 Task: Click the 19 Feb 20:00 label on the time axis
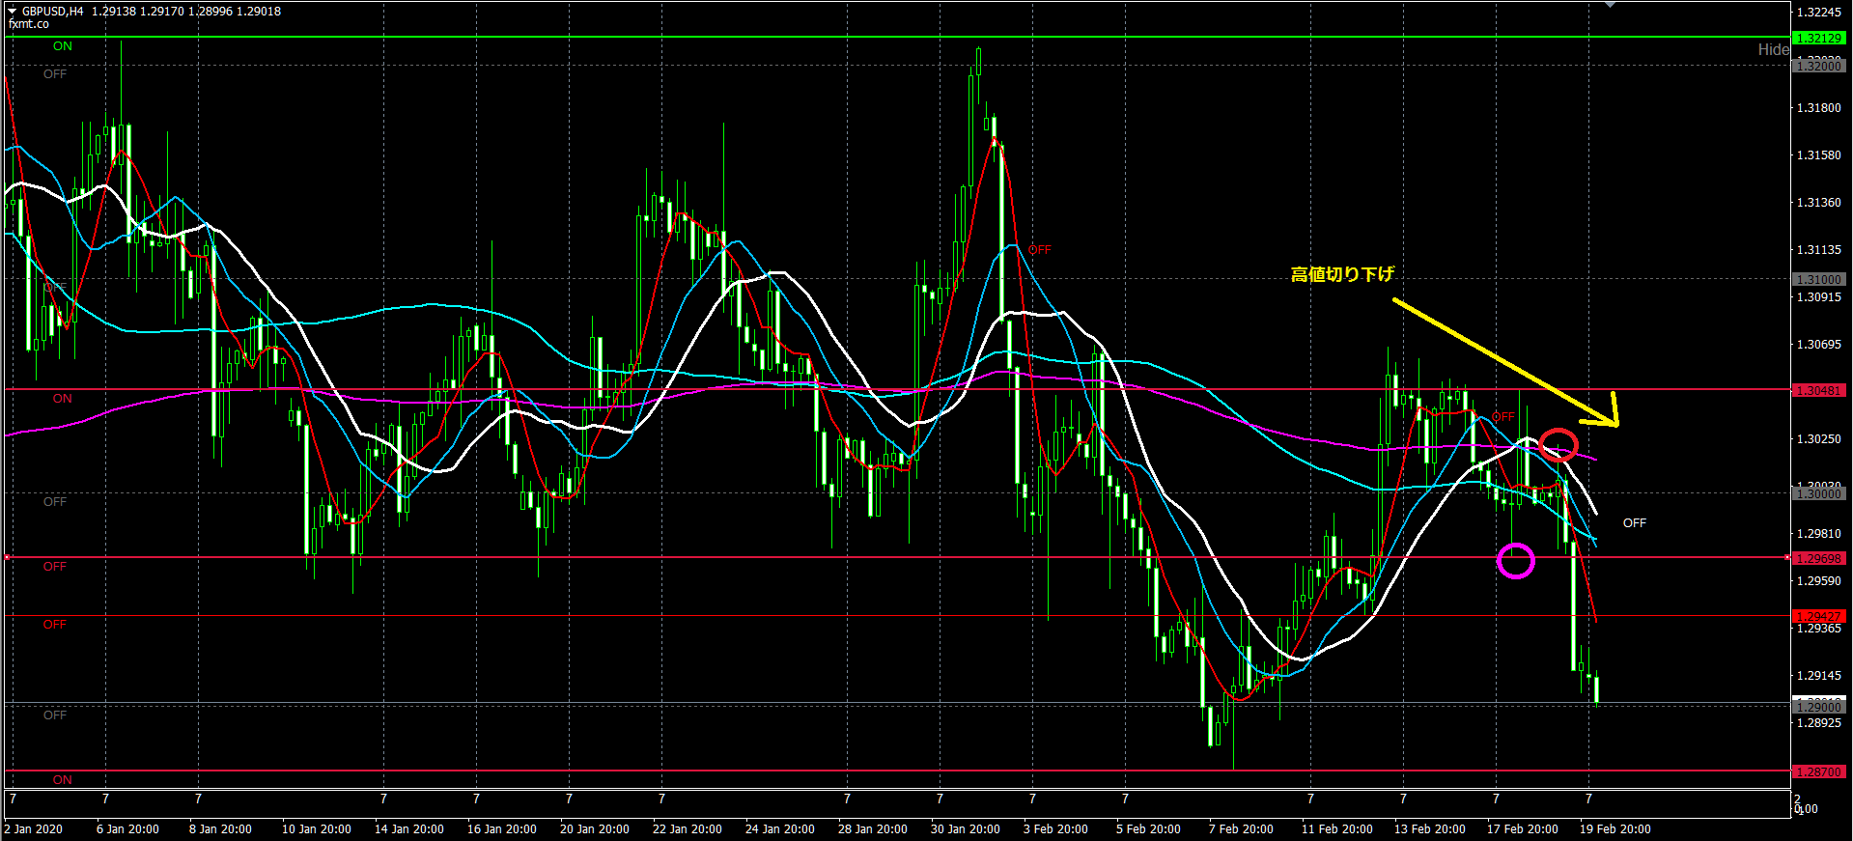[x=1615, y=829]
